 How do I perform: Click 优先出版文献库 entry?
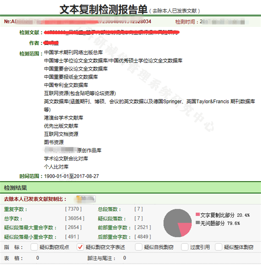point(61,126)
